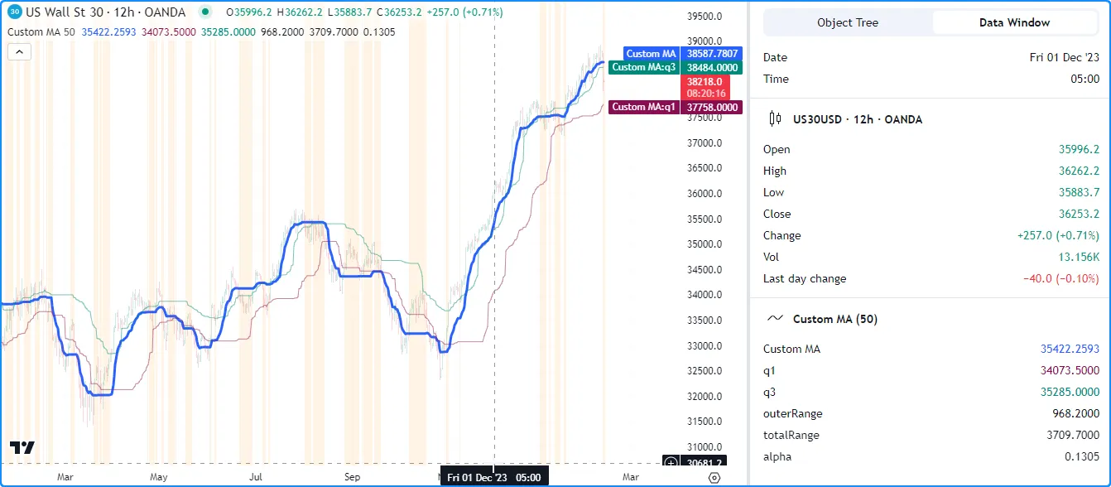
Task: Click the alpha value 0.1305 in Data Window
Action: 1082,456
